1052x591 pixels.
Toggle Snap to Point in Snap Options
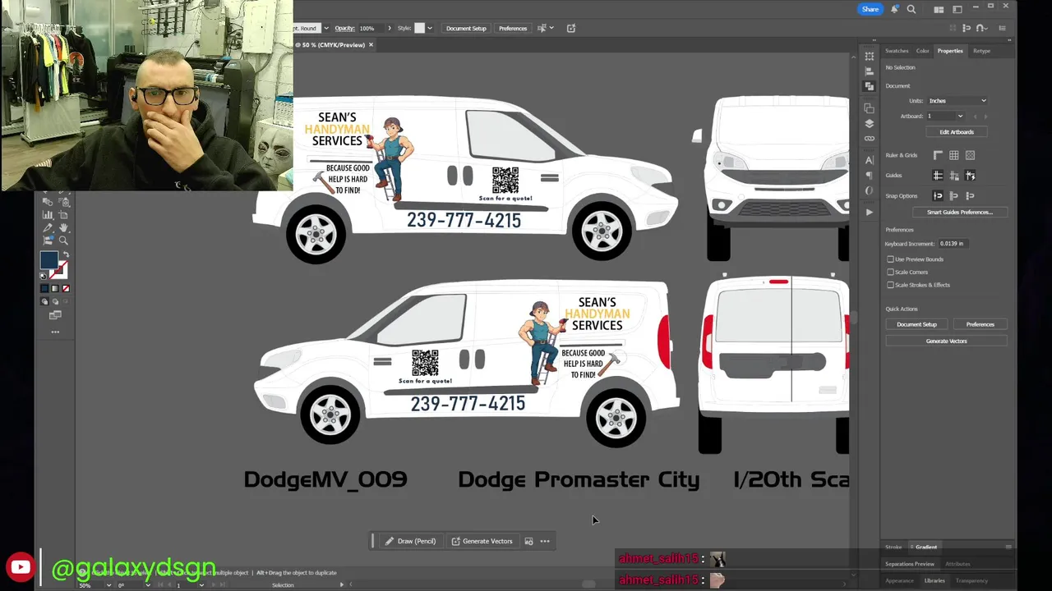coord(938,196)
